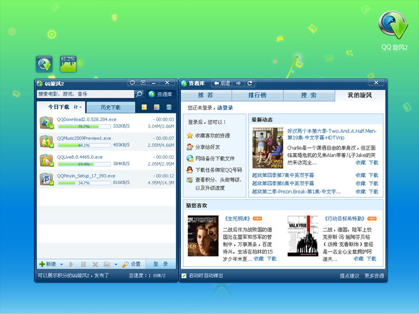Image resolution: width=419 pixels, height=314 pixels.
Task: Switch to the 排行榜 tab
Action: (257, 95)
